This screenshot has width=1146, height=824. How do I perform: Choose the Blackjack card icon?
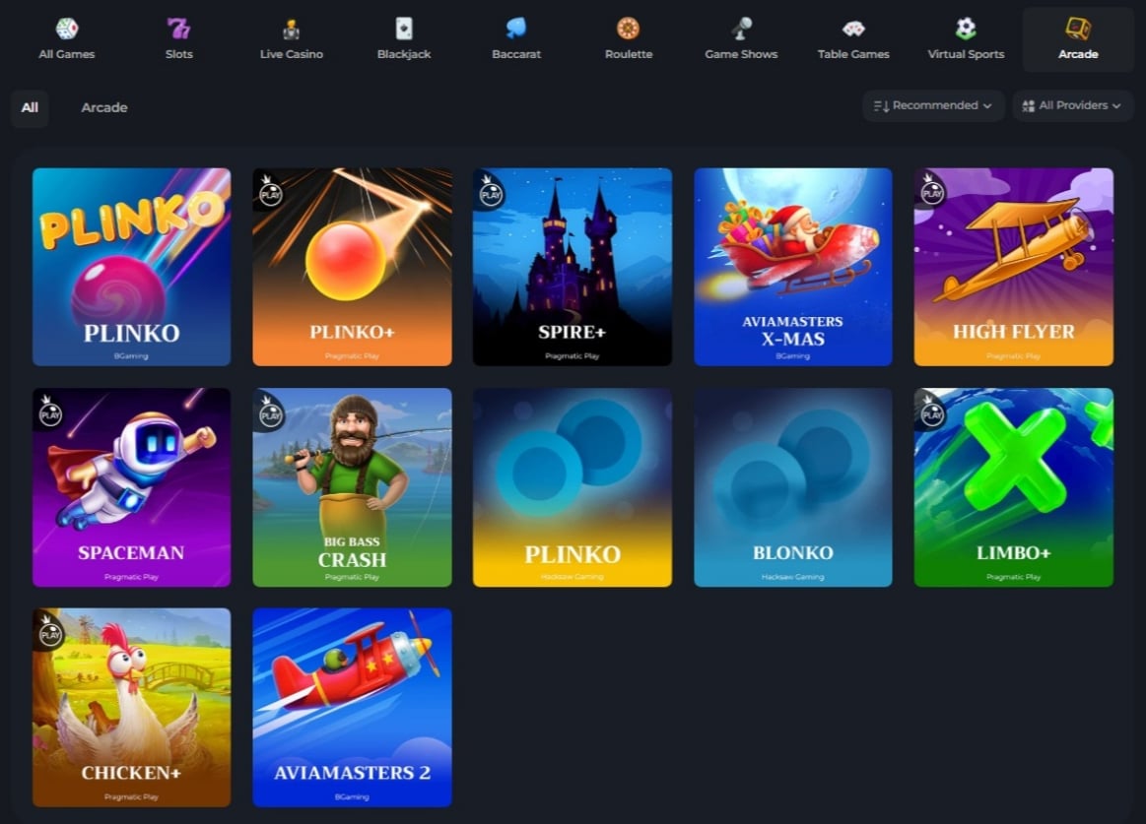coord(403,29)
